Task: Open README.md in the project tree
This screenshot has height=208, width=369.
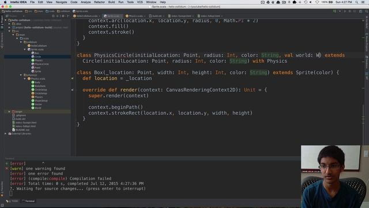Action: point(21,130)
